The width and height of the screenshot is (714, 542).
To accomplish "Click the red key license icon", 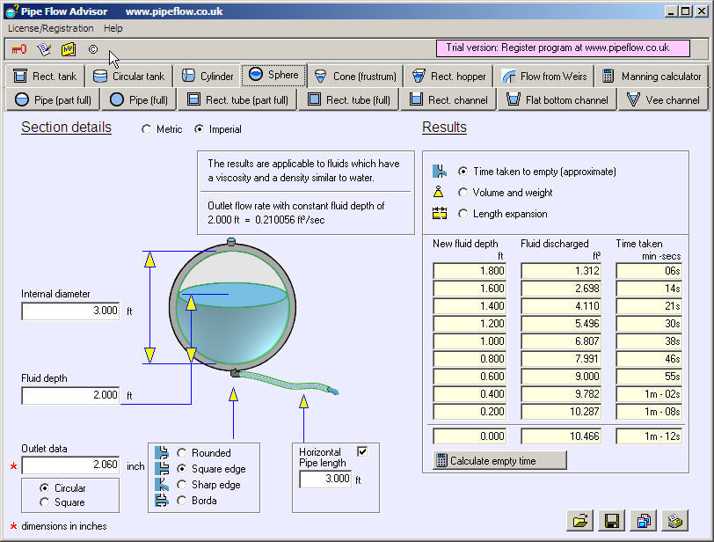I will [19, 49].
